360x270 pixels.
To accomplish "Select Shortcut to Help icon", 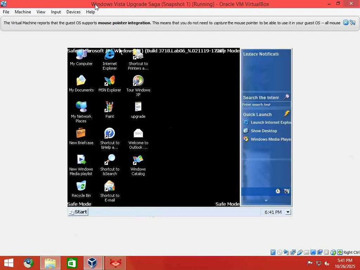I will coord(110,139).
